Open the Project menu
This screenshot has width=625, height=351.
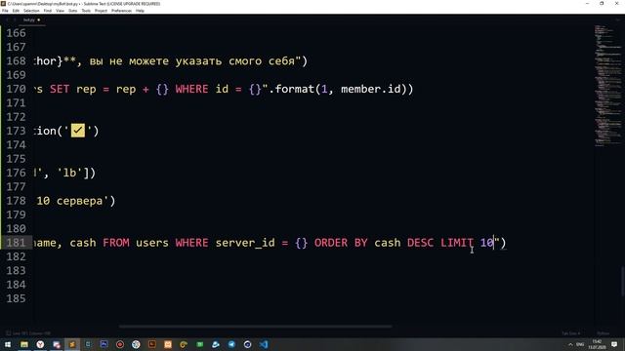(101, 11)
